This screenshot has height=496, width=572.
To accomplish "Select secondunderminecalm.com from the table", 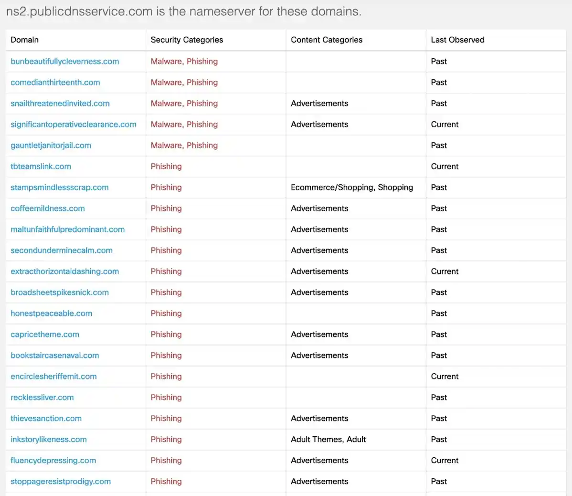I will [x=61, y=250].
